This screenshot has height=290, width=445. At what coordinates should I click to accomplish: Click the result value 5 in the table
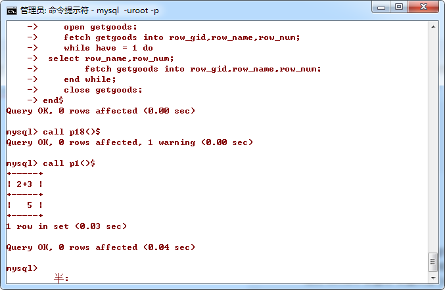[30, 205]
